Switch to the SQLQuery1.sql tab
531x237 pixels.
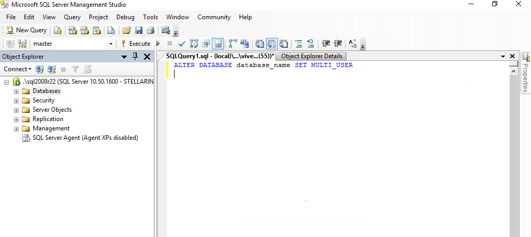[x=220, y=56]
